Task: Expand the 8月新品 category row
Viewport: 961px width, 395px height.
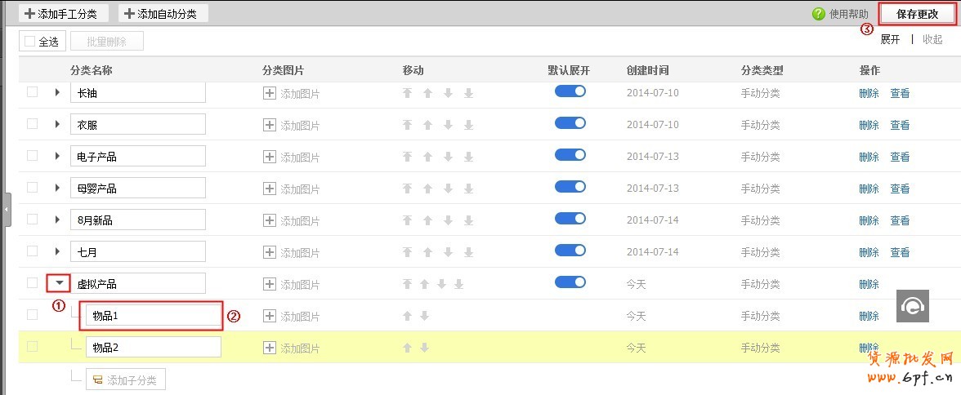Action: [x=57, y=220]
